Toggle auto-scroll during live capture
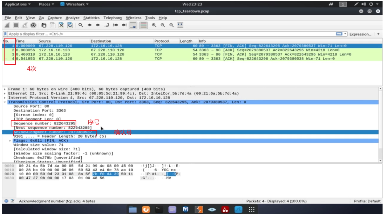This screenshot has height=214, width=387. click(133, 25)
